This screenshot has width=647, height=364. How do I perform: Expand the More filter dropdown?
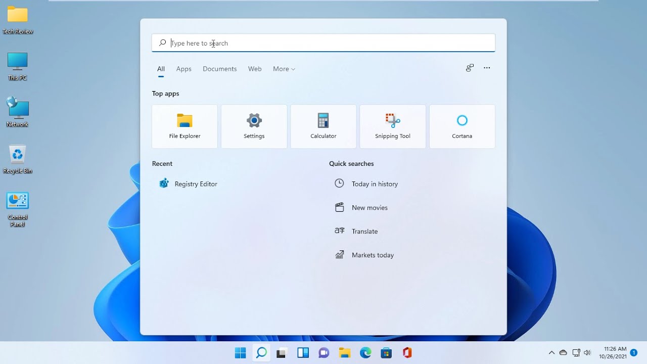pyautogui.click(x=284, y=69)
